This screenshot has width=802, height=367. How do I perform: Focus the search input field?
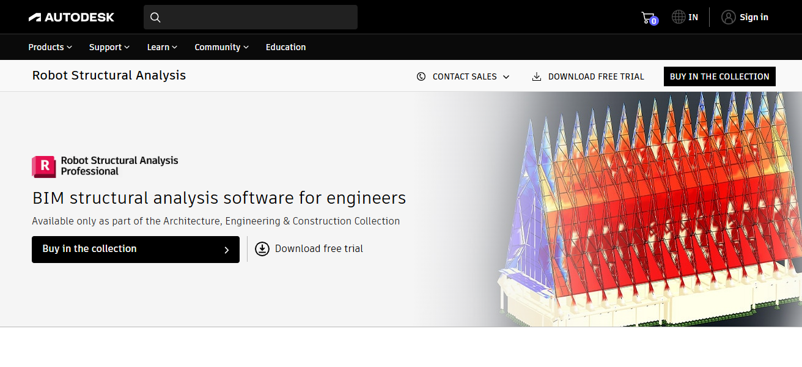(x=251, y=17)
